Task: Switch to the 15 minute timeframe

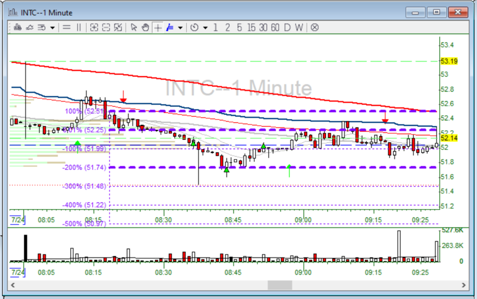Action: click(x=251, y=28)
